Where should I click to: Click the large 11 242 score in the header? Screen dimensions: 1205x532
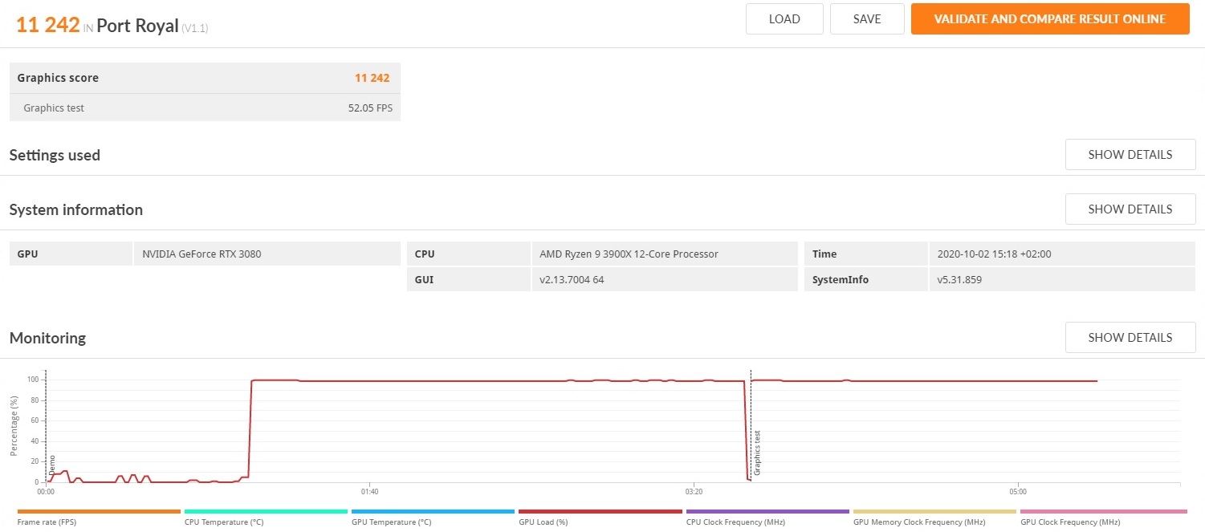(48, 24)
